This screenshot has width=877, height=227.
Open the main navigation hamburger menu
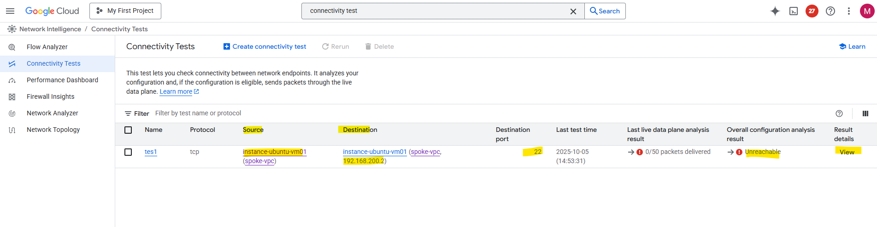[10, 11]
